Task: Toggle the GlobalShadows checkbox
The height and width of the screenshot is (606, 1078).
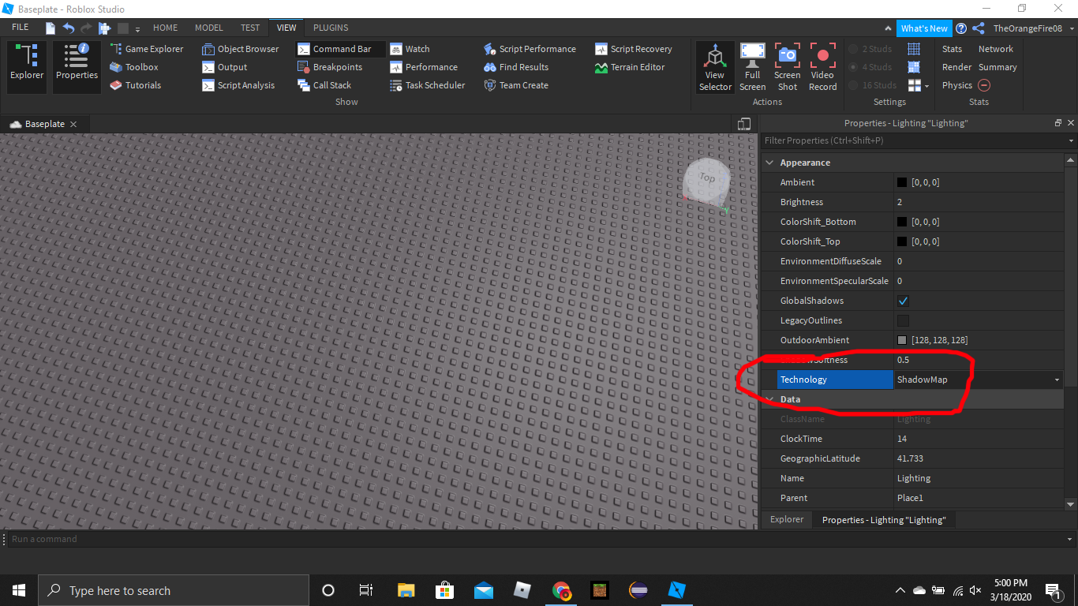Action: [903, 301]
